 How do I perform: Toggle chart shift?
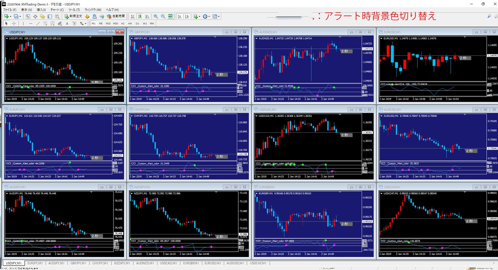click(x=187, y=17)
